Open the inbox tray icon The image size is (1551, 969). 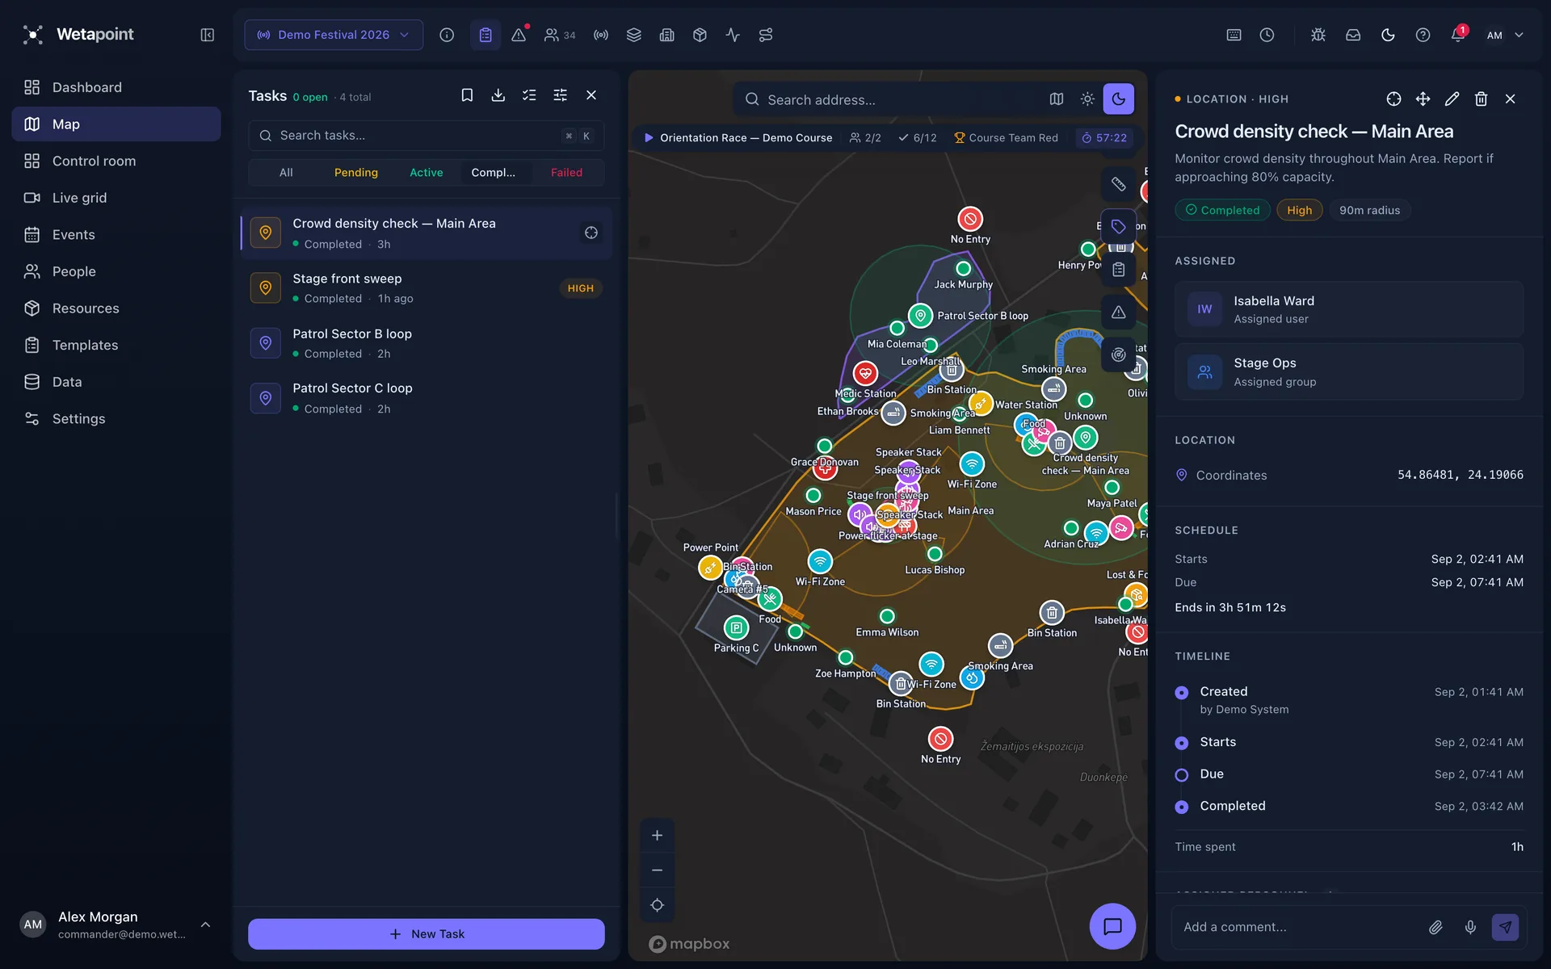[x=1353, y=35]
